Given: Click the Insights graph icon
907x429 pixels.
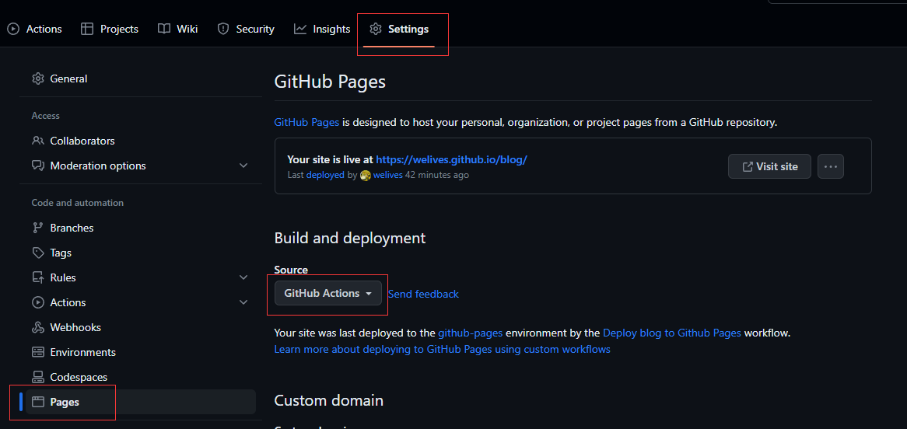Looking at the screenshot, I should [300, 29].
